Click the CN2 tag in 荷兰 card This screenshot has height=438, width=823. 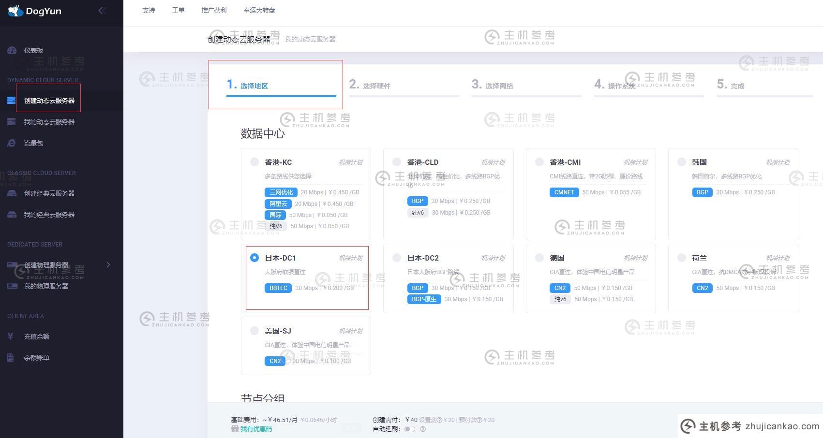703,288
